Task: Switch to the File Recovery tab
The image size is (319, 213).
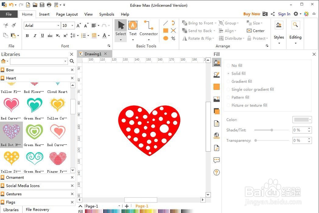Action: [37, 209]
